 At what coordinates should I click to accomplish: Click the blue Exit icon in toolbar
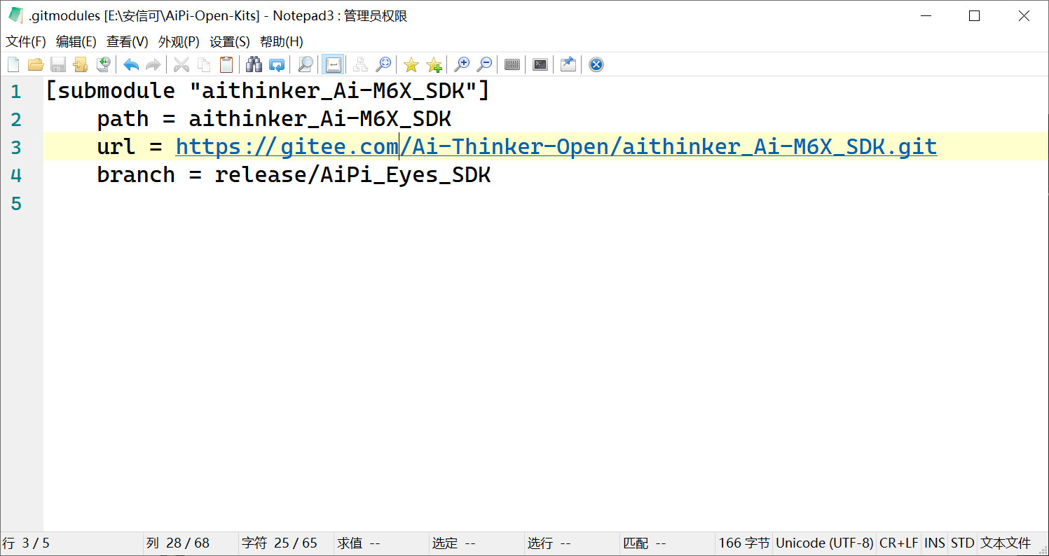pos(596,65)
